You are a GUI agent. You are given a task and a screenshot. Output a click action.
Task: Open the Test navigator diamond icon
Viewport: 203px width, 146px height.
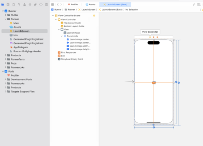click(30, 4)
